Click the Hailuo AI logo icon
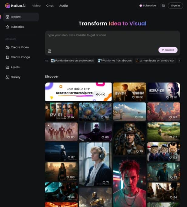This screenshot has height=207, width=187. [x=8, y=5]
